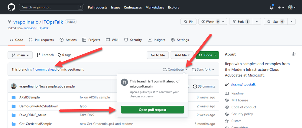Viewport: 302px width, 128px height.
Task: Click the Get-CredentialSample folder icon
Action: pyautogui.click(x=14, y=124)
